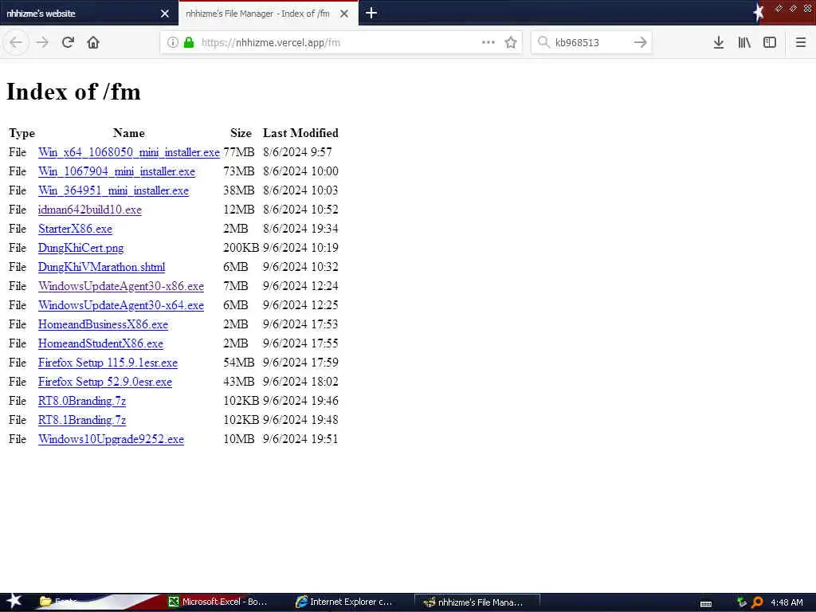The image size is (816, 612).
Task: Close the nhhizme's website tab
Action: [165, 14]
